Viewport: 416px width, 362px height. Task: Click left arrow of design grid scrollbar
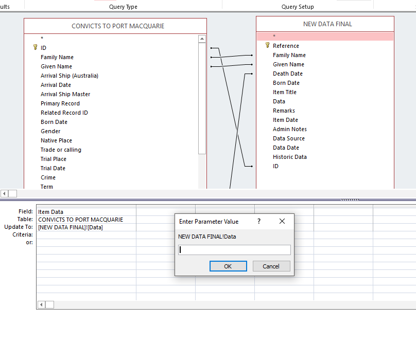(x=41, y=304)
